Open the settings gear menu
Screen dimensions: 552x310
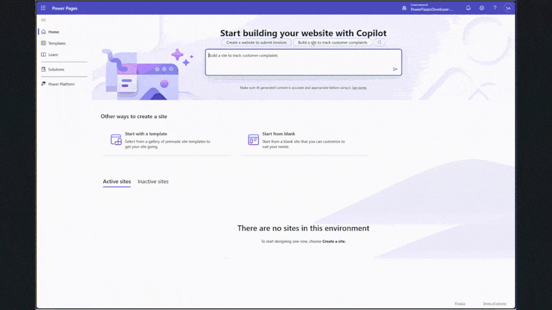[481, 8]
